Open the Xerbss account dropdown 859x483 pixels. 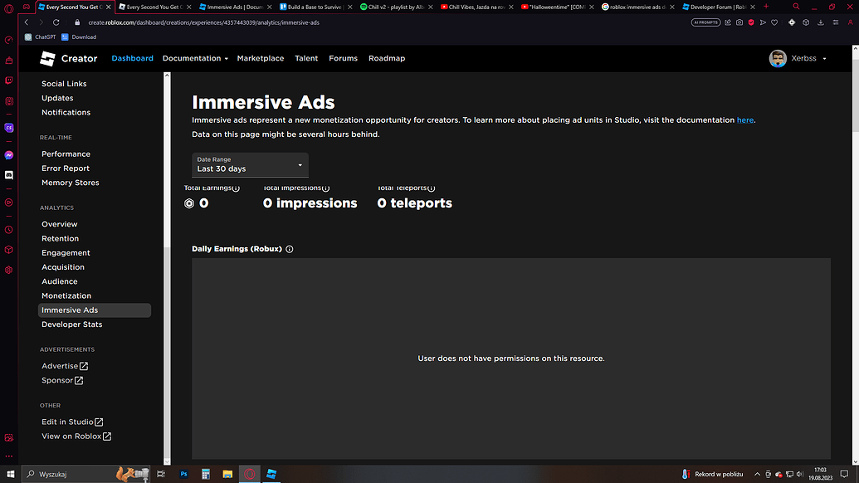tap(798, 59)
